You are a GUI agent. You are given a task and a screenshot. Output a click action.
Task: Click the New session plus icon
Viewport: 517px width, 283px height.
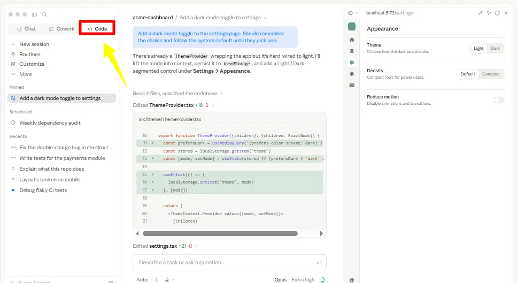(13, 44)
